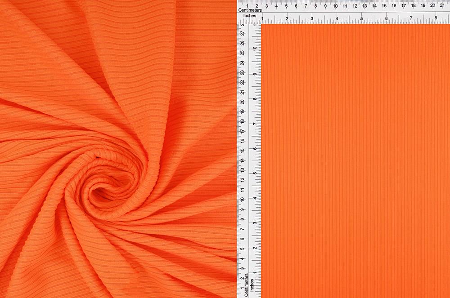Click the flat orange fabric swatch beside rulers
Screen dimensions: 450x298
pyautogui.click(x=355, y=161)
